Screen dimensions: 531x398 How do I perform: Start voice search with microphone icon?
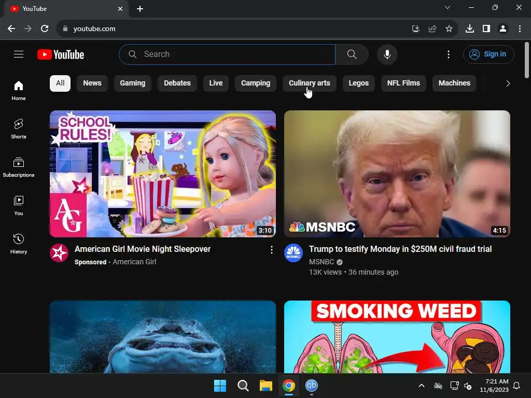coord(387,54)
